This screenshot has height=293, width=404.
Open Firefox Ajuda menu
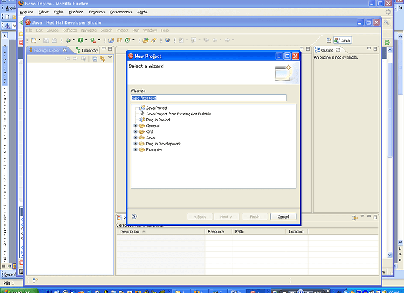pos(142,12)
